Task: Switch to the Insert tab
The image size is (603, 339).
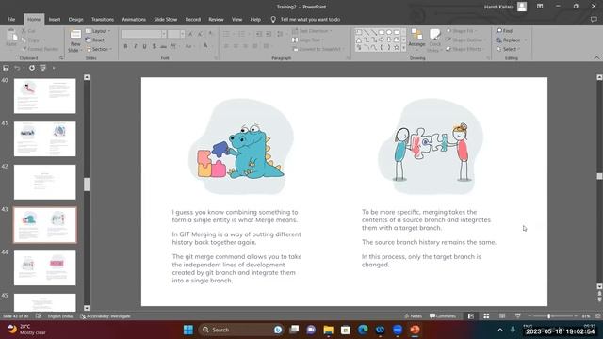Action: click(x=55, y=19)
